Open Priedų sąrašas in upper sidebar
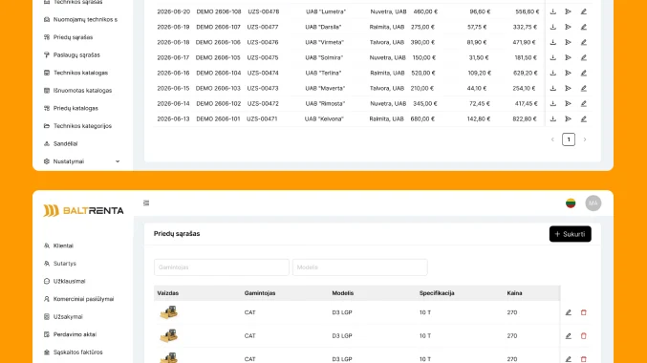This screenshot has height=363, width=647. click(x=69, y=37)
